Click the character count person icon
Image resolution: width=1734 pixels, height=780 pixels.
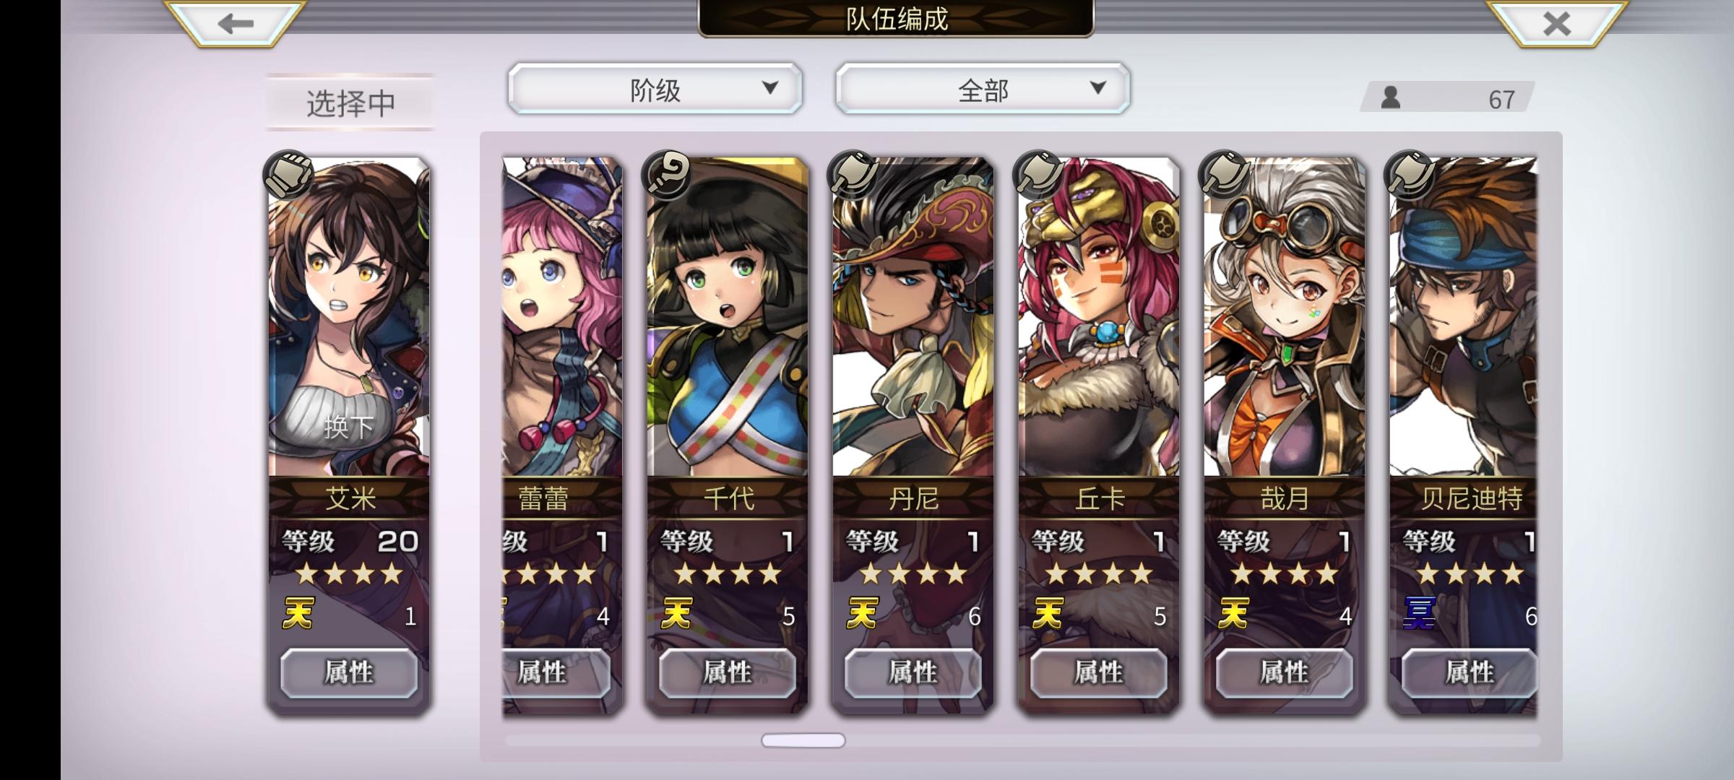pyautogui.click(x=1390, y=97)
